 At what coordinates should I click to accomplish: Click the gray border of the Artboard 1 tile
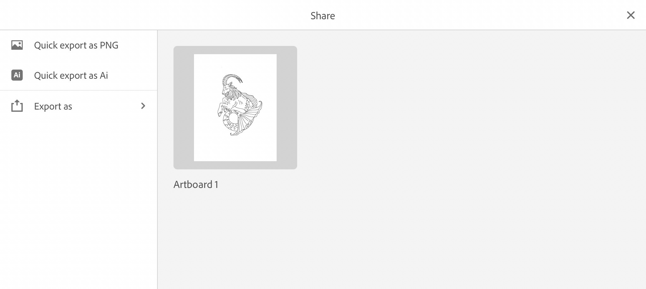pos(184,108)
